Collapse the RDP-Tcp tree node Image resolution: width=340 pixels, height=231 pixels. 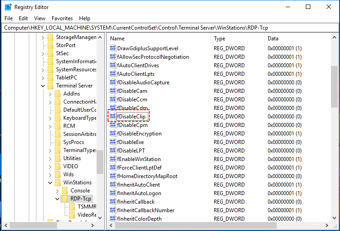(x=57, y=199)
